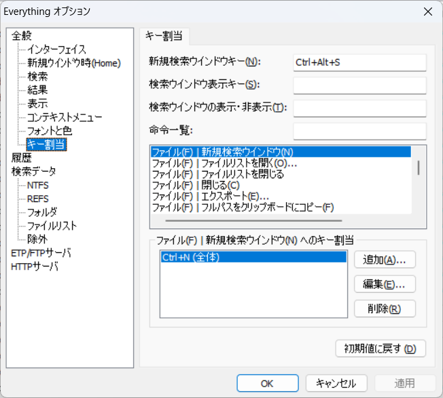Open the 履歴 category
This screenshot has height=398, width=443.
(21, 157)
